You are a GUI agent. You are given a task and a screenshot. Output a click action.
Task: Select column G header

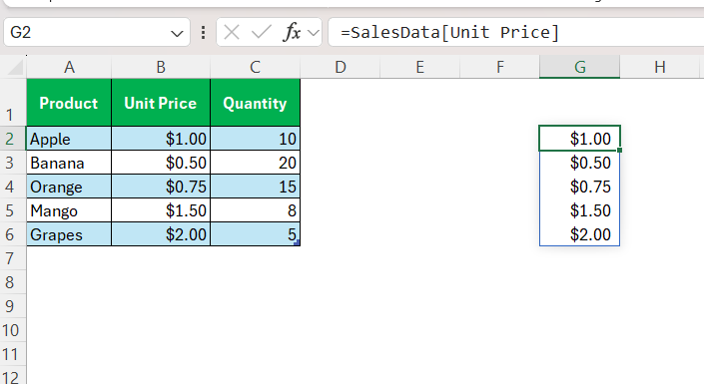pos(579,67)
